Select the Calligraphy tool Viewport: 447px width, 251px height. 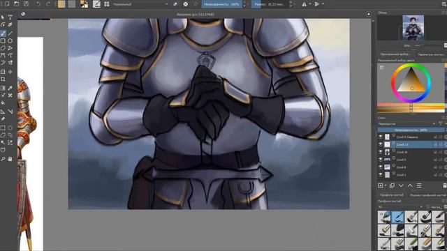coord(10,25)
